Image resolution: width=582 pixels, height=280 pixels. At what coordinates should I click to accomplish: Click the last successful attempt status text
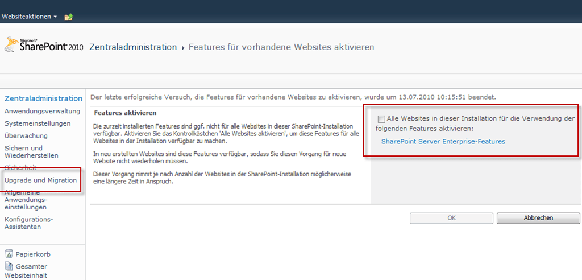pos(293,97)
